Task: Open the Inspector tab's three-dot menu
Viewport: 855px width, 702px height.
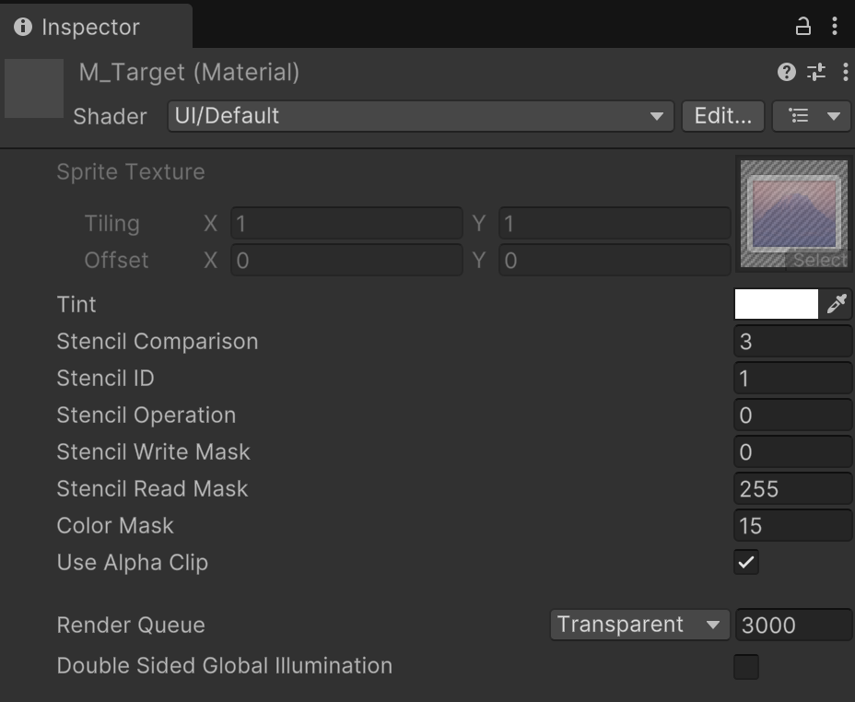Action: coord(835,26)
